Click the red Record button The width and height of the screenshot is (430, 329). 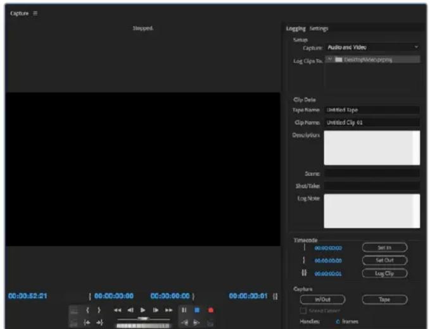click(x=211, y=310)
